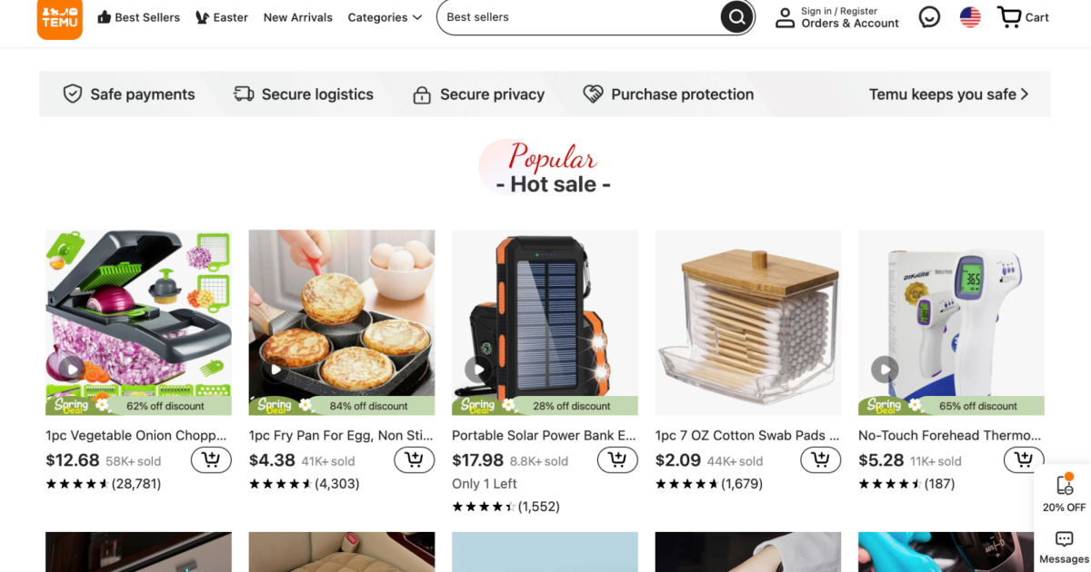Open Sign in / Register account menu

836,17
